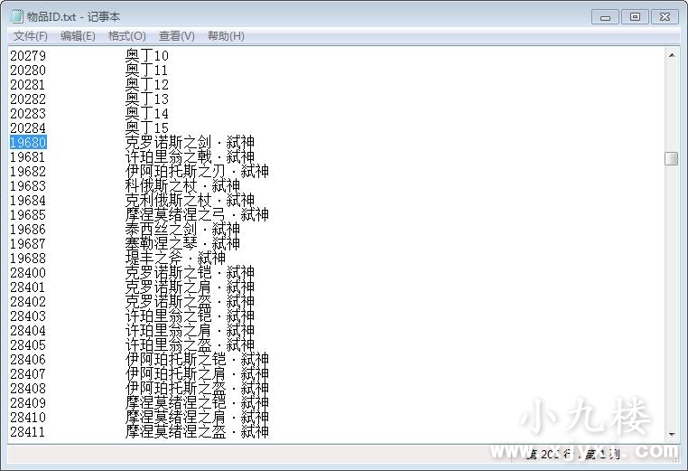
Task: Click the ID 19684
Action: point(28,201)
